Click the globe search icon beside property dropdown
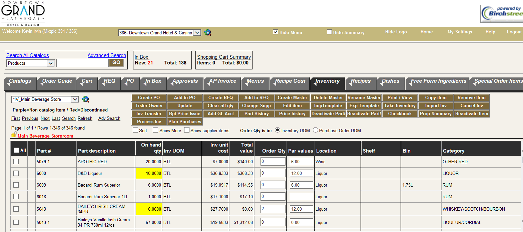 point(208,32)
